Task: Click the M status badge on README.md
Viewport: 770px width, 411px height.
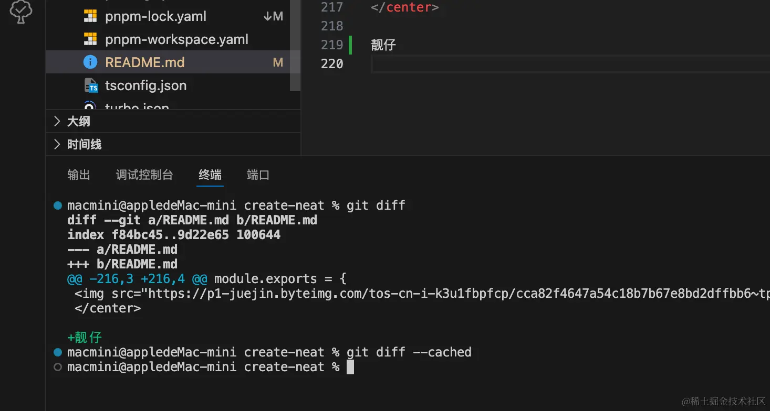Action: click(x=278, y=62)
